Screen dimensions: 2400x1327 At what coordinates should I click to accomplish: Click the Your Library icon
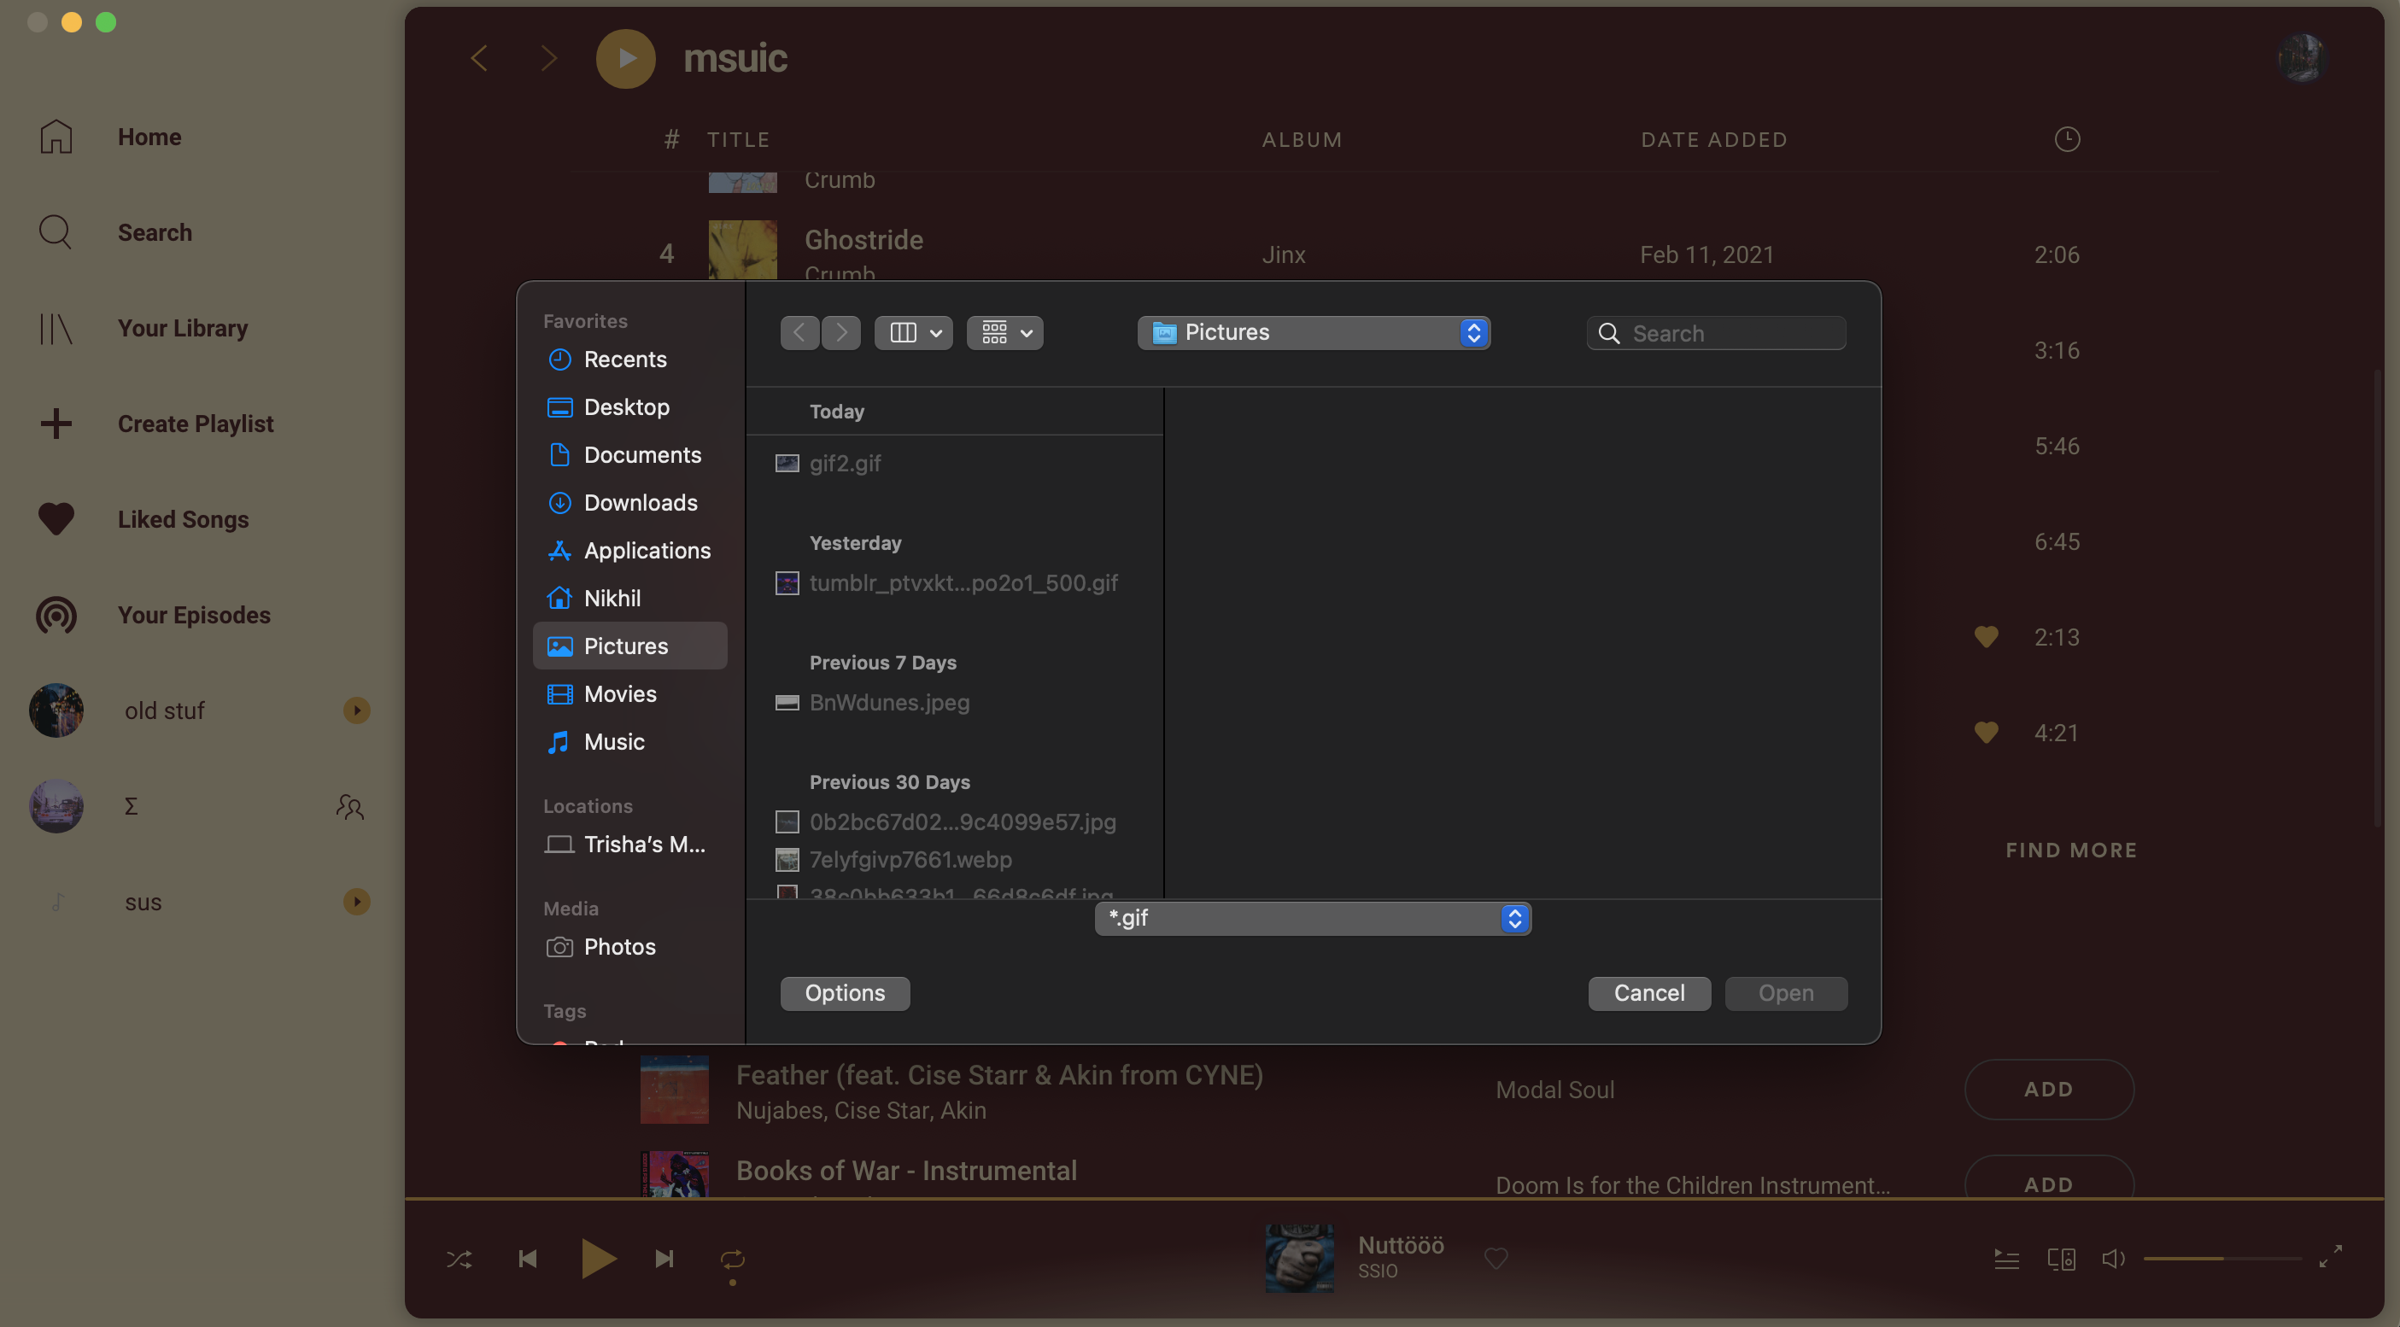(x=56, y=328)
